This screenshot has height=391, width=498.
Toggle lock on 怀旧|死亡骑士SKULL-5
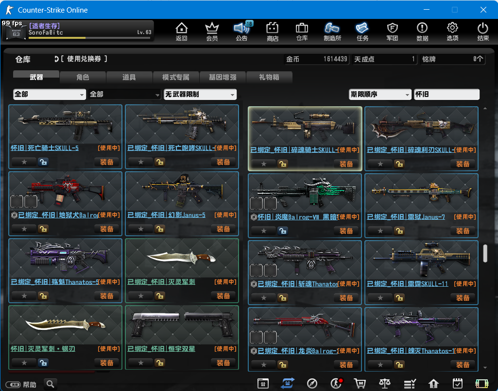[43, 162]
